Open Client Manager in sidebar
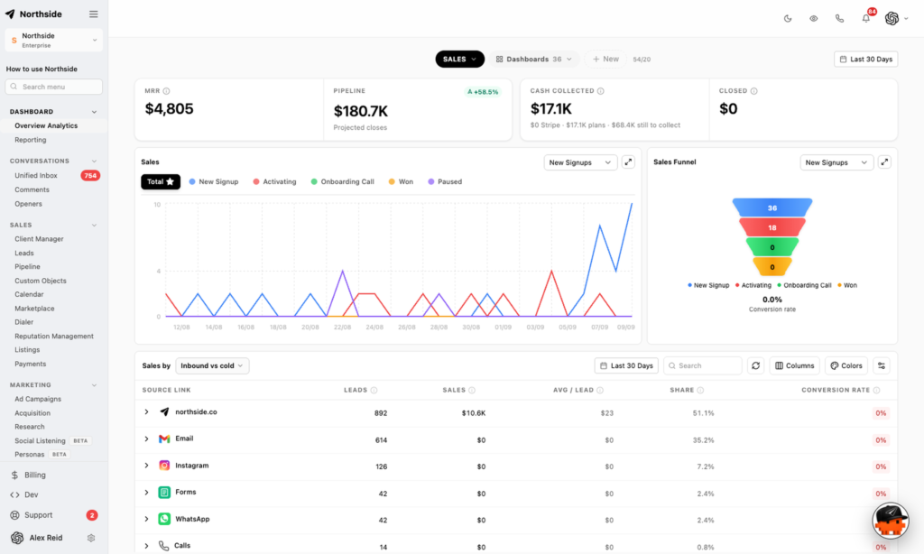The width and height of the screenshot is (924, 554). [39, 239]
